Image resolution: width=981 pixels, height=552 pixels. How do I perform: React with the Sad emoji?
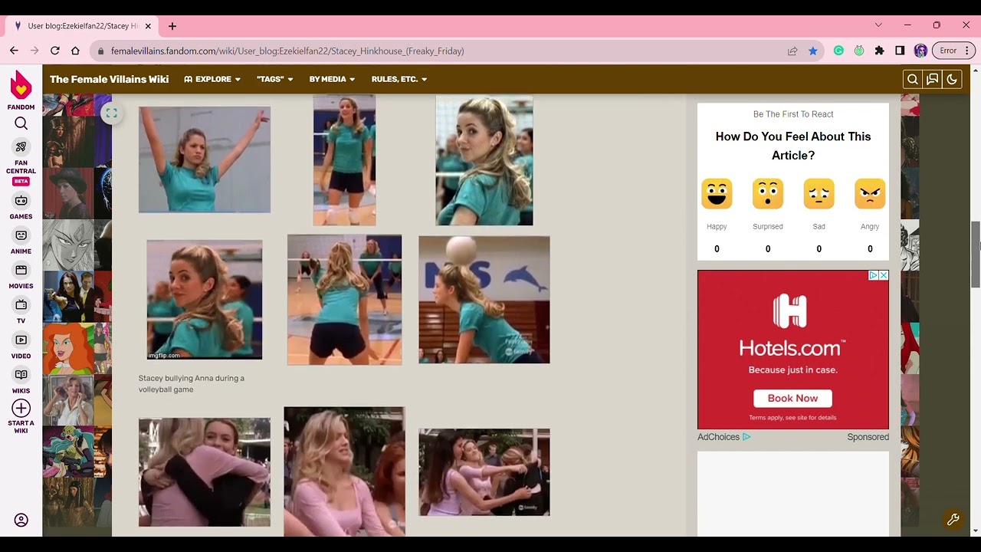click(x=819, y=194)
